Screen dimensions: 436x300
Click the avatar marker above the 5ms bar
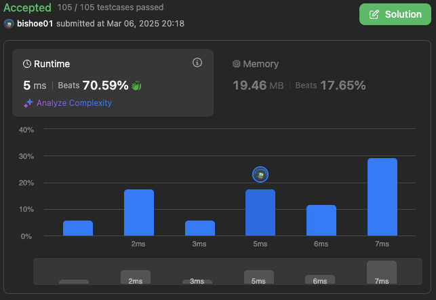pos(260,174)
